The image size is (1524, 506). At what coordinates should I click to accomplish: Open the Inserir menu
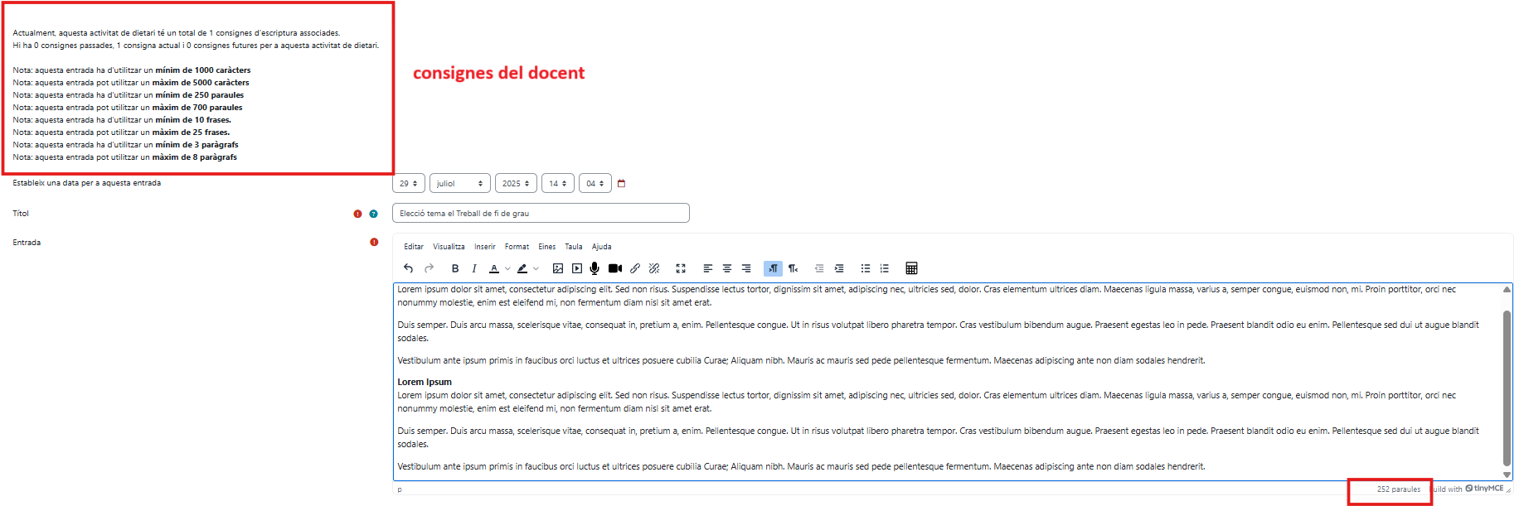click(484, 247)
